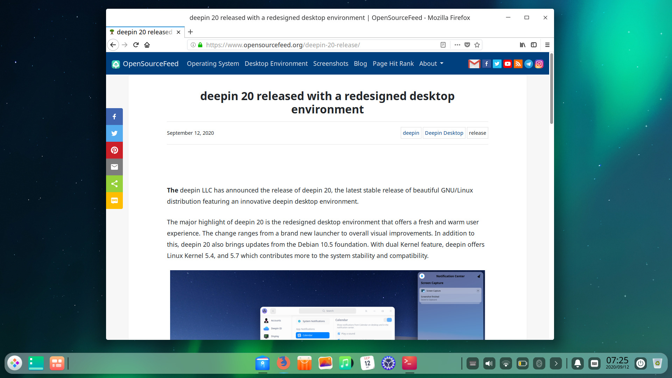Mute audio via the volume tray icon
This screenshot has height=378, width=672.
pyautogui.click(x=489, y=363)
